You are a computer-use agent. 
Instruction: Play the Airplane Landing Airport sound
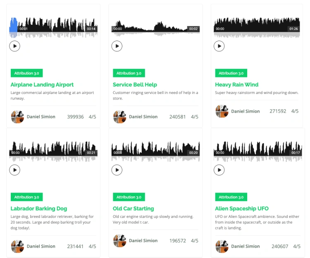(14, 46)
